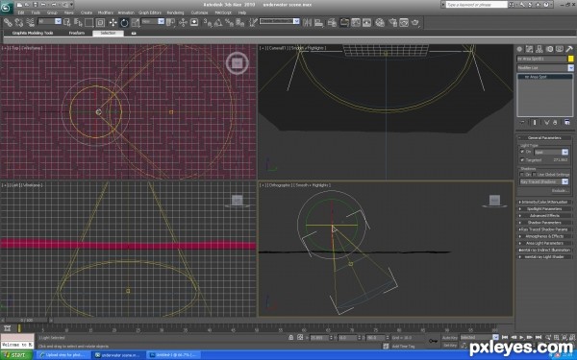Open the Rendering menu

pos(175,12)
